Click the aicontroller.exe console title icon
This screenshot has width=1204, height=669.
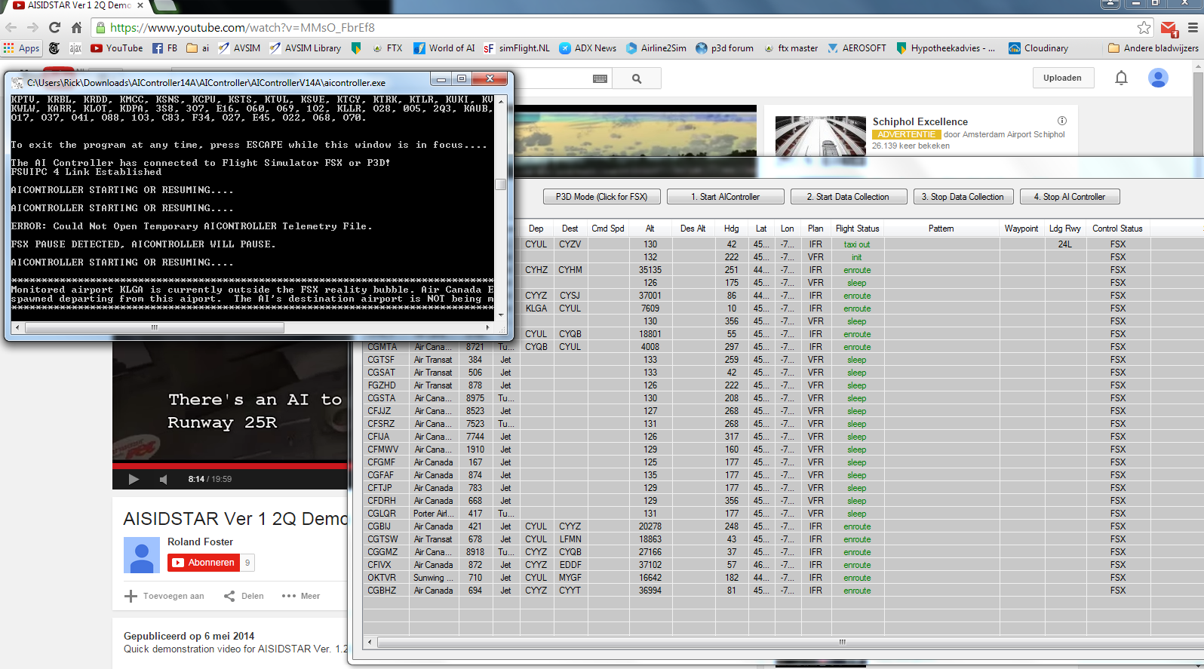pyautogui.click(x=17, y=83)
